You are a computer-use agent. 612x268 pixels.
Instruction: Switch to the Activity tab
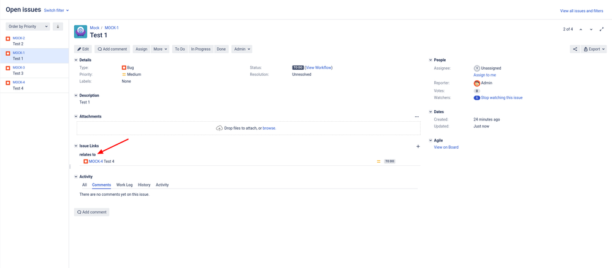(163, 185)
